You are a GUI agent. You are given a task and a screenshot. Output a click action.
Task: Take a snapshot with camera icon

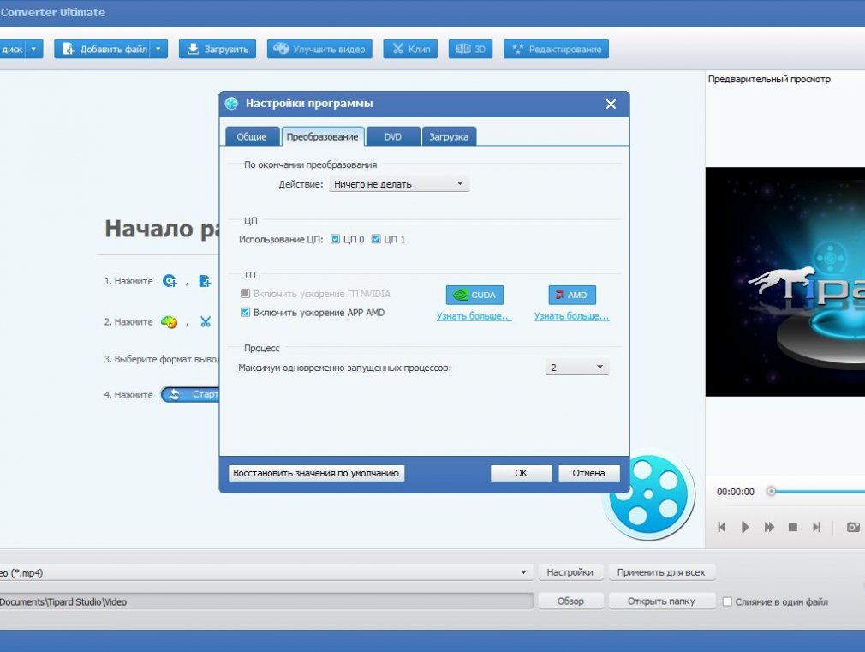(853, 527)
